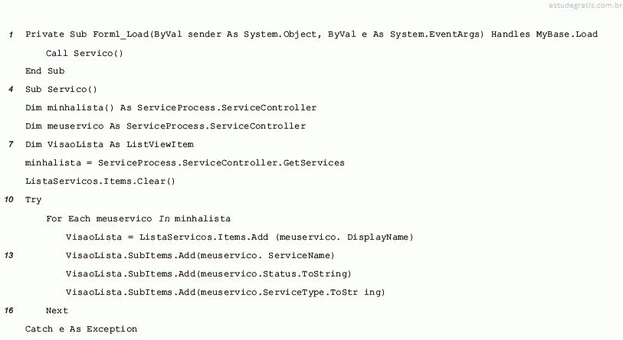
Task: Click line number 4 marker
Action: click(11, 90)
